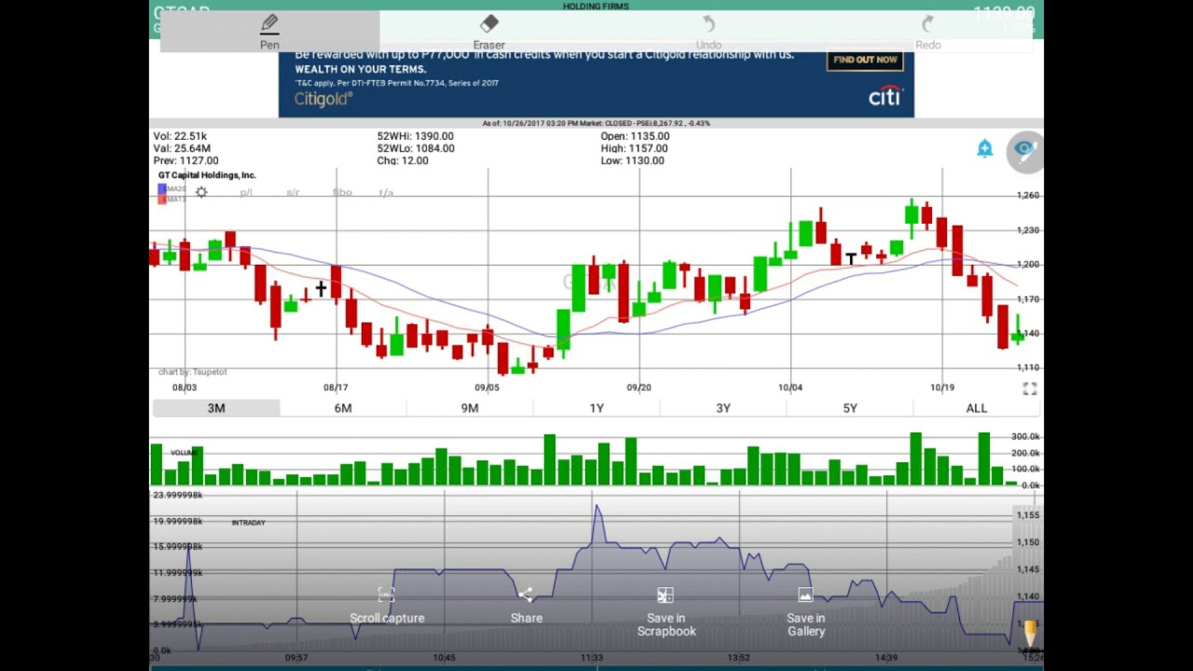Tap Scroll capture option
The height and width of the screenshot is (671, 1193).
pyautogui.click(x=387, y=606)
